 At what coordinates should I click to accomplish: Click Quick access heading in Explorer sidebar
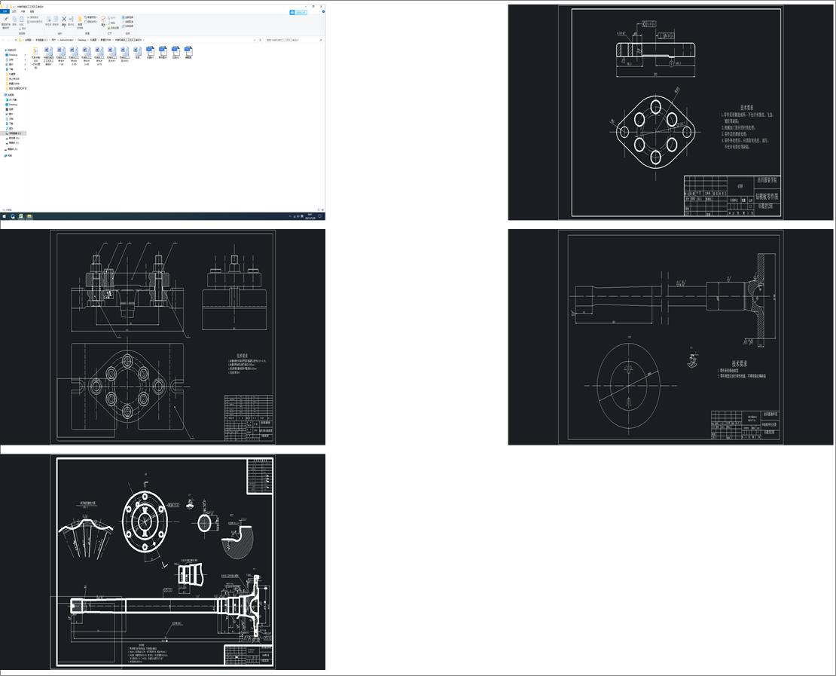(x=11, y=50)
